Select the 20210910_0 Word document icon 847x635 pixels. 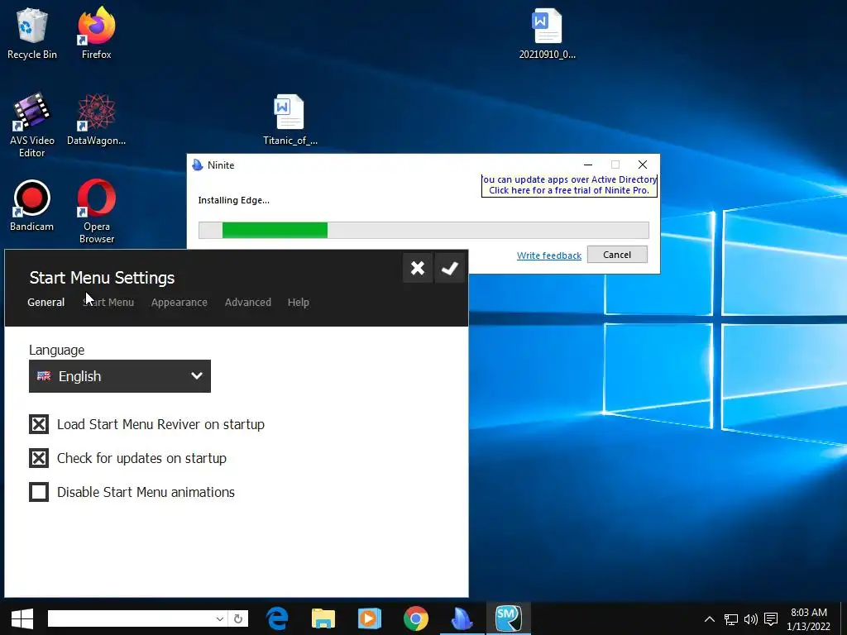coord(548,33)
